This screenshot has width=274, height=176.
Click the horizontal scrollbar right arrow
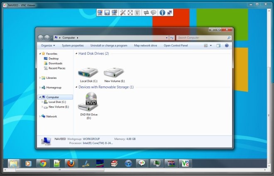pyautogui.click(x=265, y=170)
